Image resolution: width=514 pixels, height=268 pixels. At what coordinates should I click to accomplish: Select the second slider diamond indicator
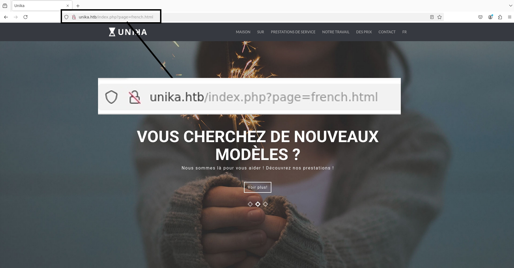258,204
